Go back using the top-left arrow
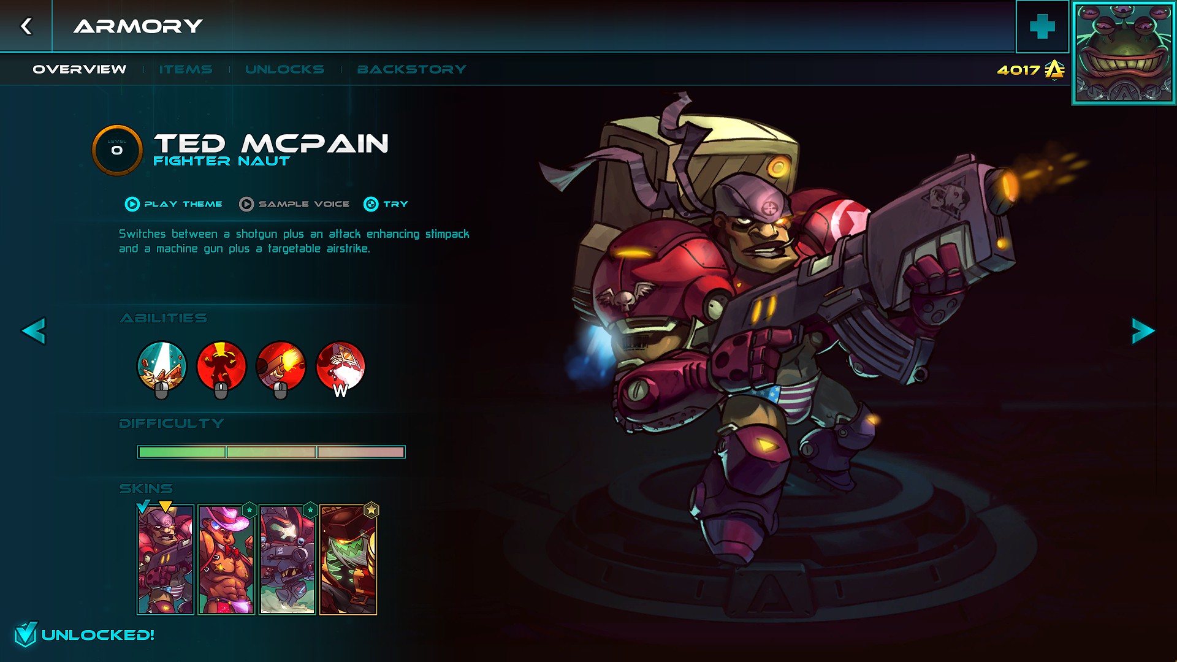Screen dimensions: 1177x662 [26, 26]
